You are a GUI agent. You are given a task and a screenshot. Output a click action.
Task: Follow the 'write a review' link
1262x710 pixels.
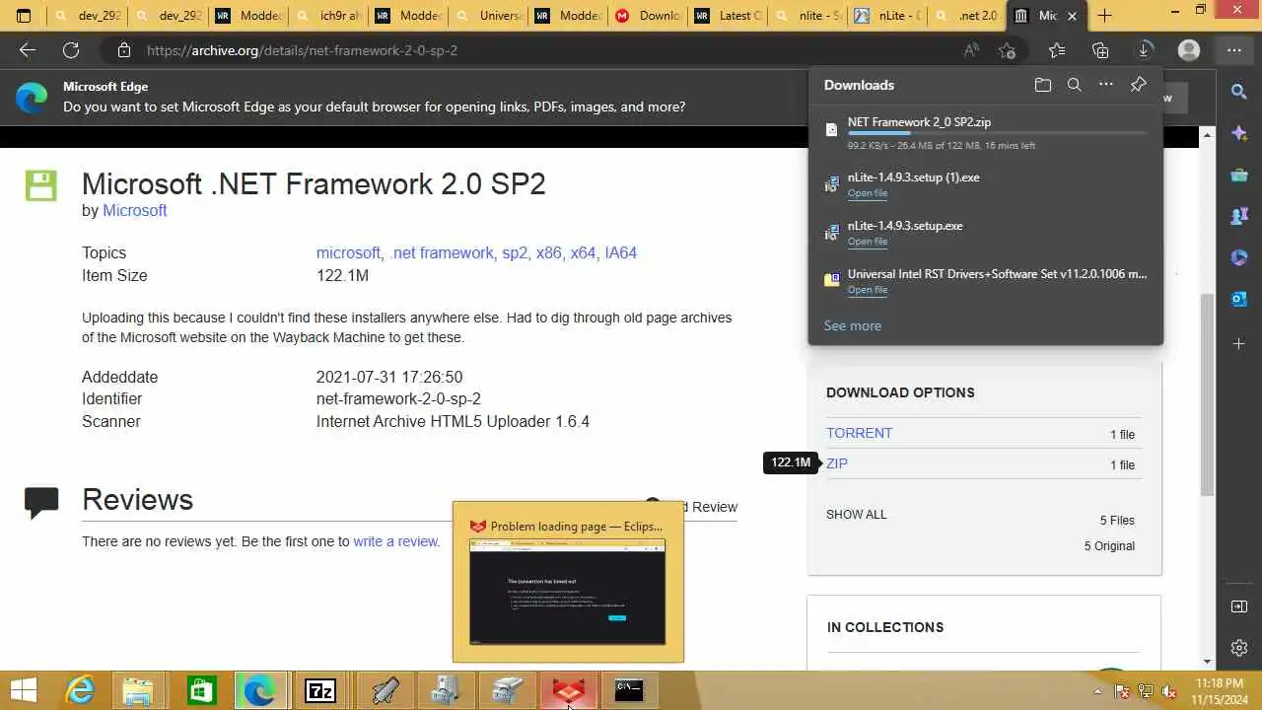[395, 541]
